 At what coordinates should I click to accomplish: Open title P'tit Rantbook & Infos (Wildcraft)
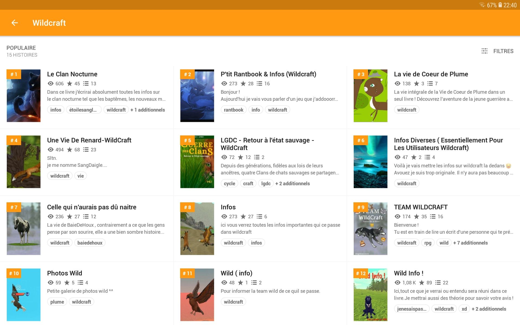(268, 74)
